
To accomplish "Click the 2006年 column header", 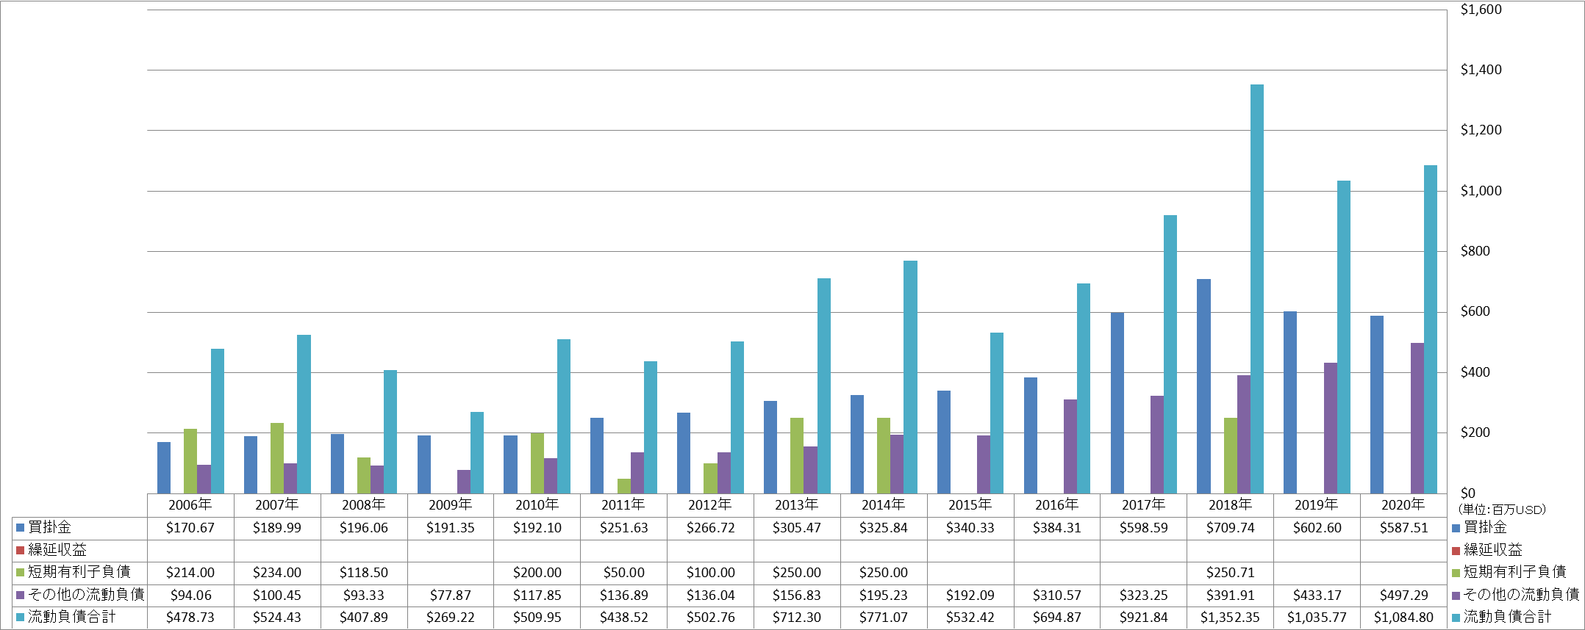I will point(190,505).
